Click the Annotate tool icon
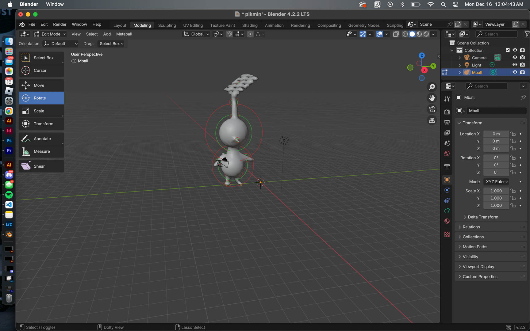 [x=26, y=139]
